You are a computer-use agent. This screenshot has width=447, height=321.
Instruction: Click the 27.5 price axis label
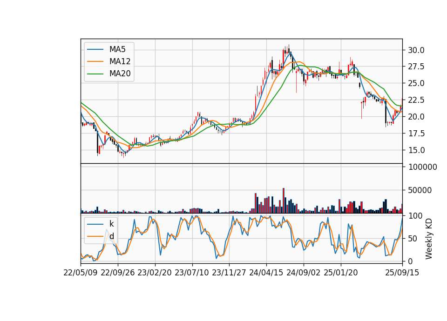pos(416,67)
